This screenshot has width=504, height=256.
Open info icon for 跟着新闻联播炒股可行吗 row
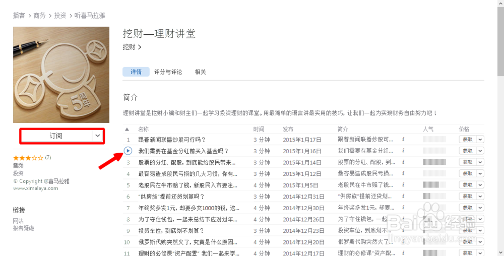[403, 140]
